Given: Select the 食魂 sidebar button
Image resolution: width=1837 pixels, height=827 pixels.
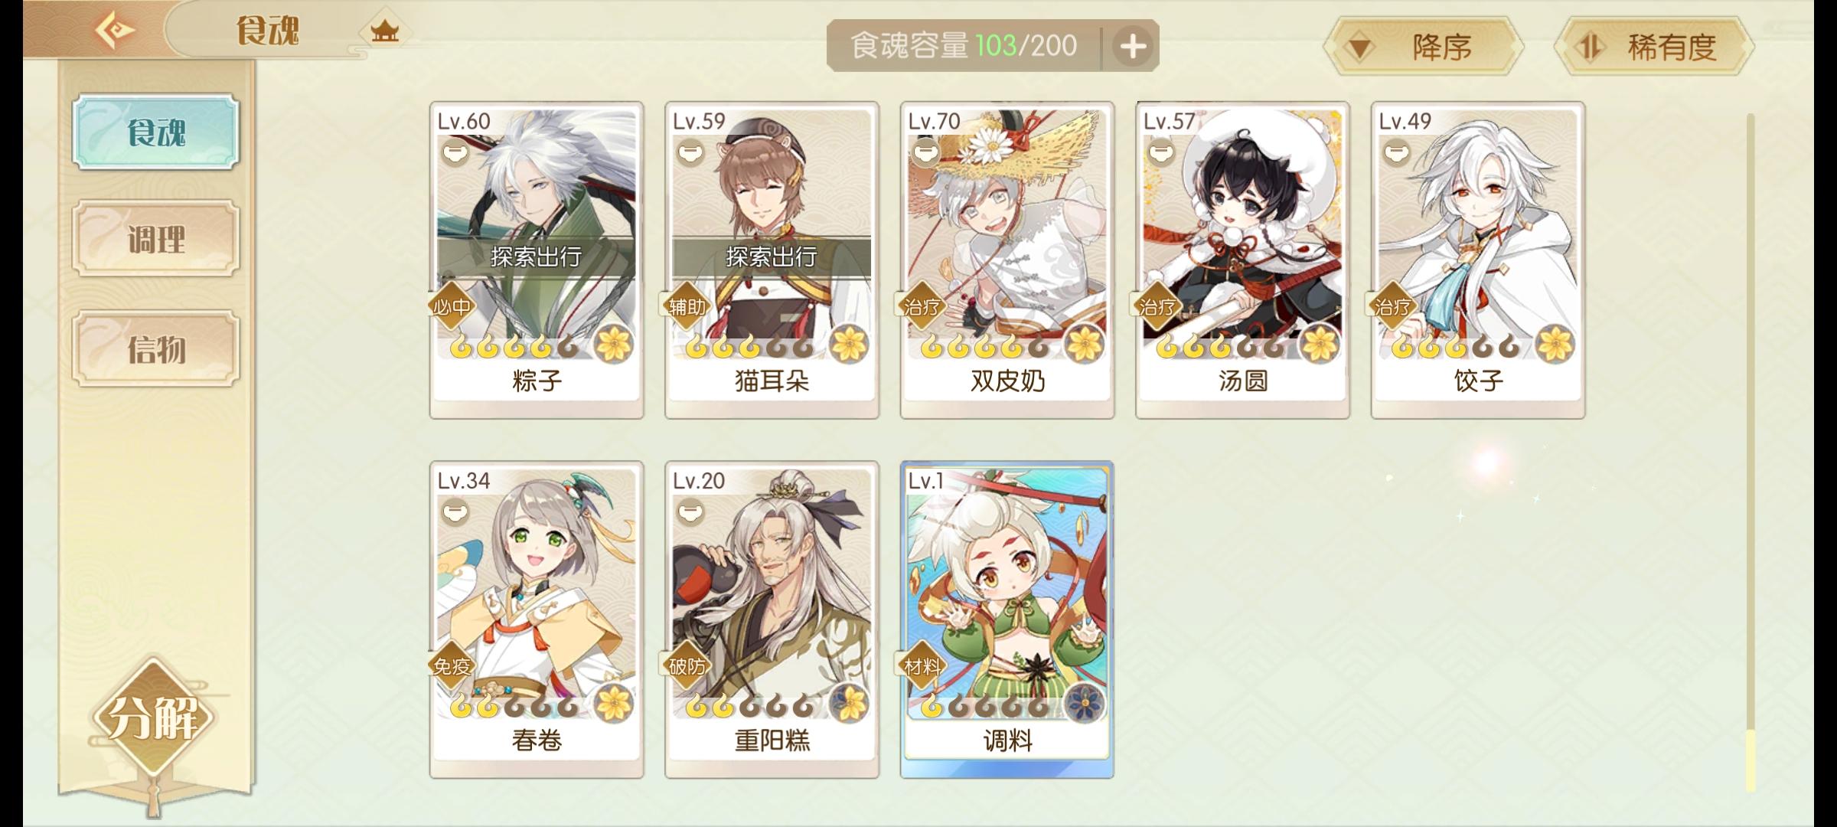Looking at the screenshot, I should (156, 132).
